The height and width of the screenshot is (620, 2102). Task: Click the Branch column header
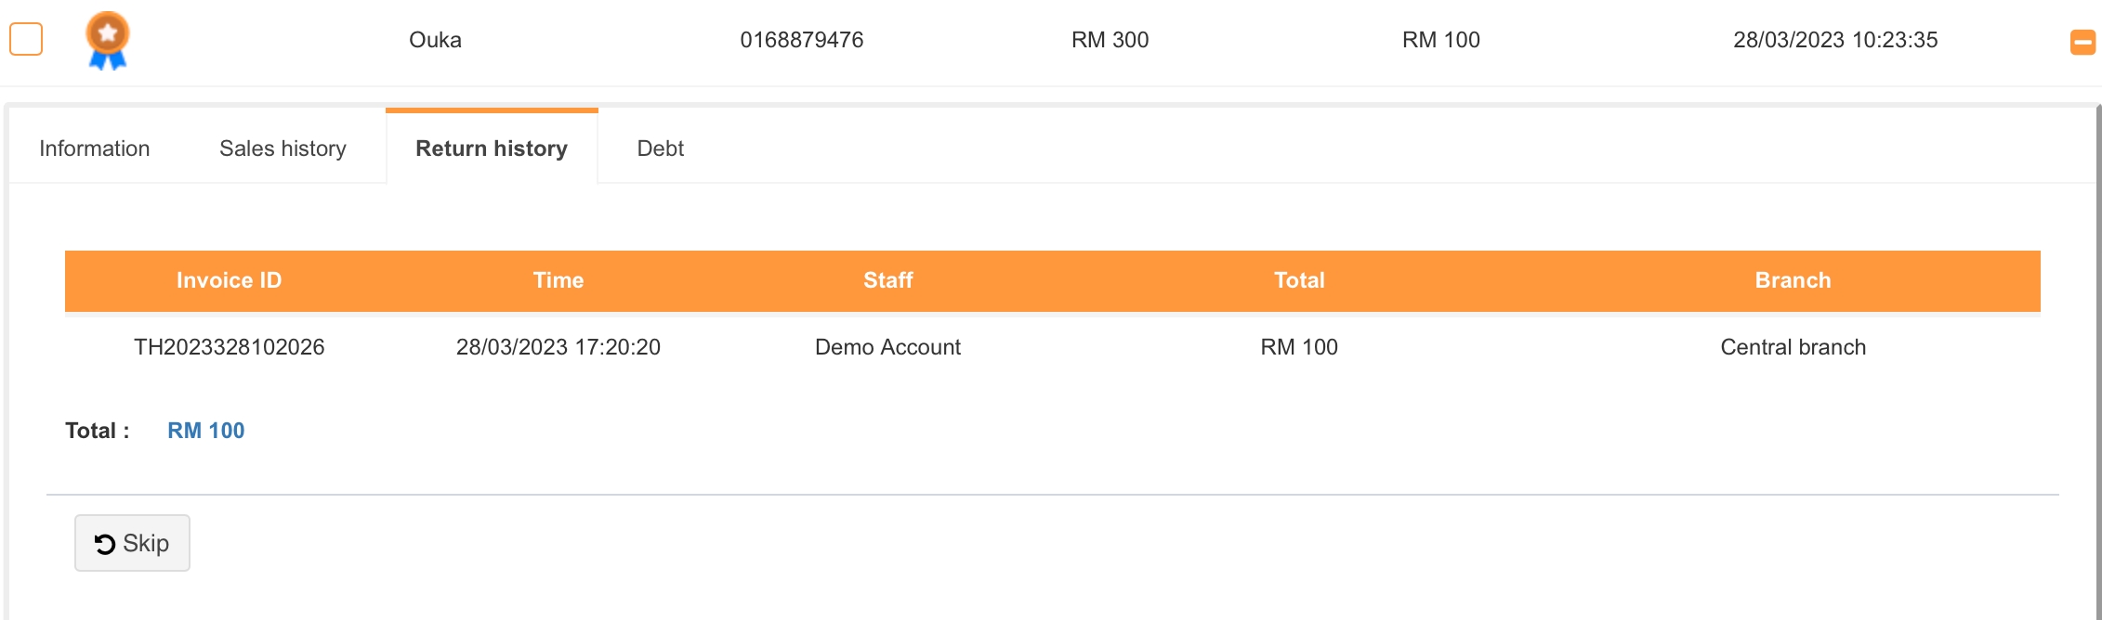[1793, 280]
